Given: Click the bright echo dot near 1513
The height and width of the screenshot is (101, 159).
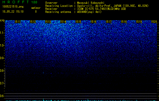Looking at the screenshot, I should point(43,73).
